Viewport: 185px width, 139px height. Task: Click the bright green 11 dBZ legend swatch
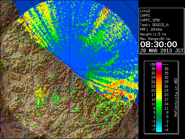tap(159, 104)
